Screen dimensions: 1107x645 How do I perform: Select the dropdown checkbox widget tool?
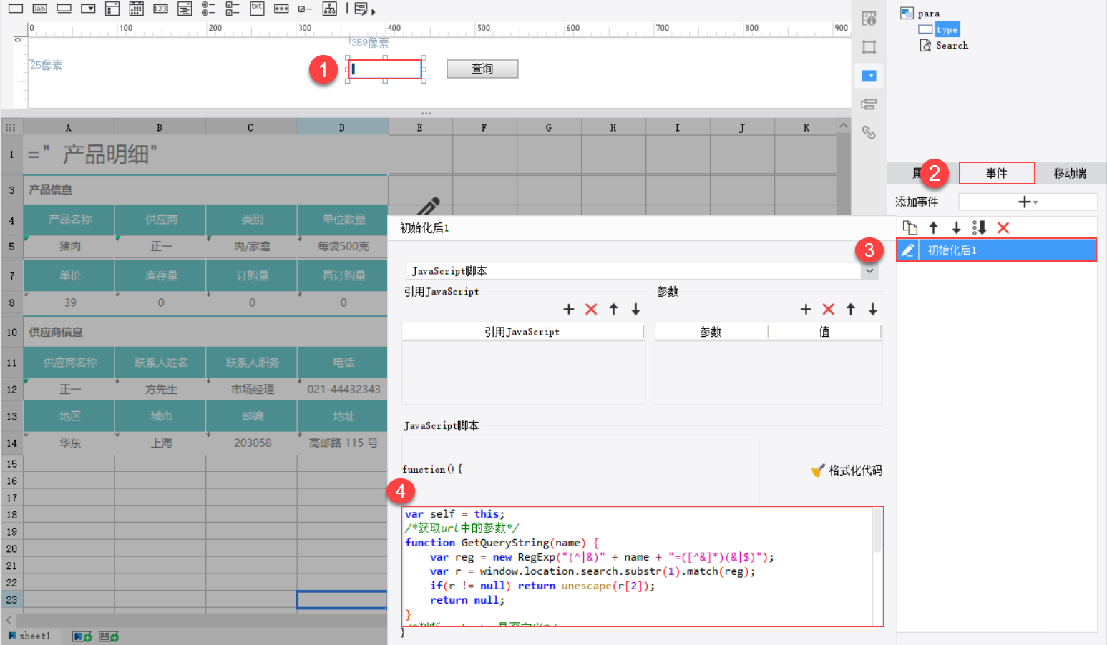tap(112, 9)
